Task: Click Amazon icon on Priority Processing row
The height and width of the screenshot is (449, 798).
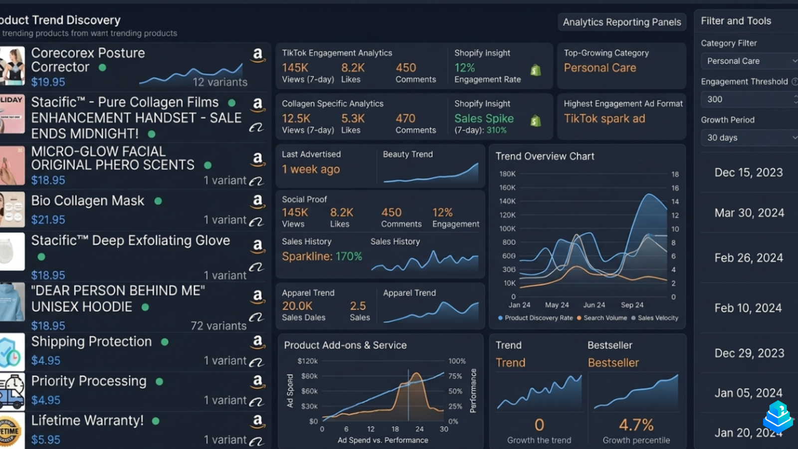Action: [x=257, y=382]
